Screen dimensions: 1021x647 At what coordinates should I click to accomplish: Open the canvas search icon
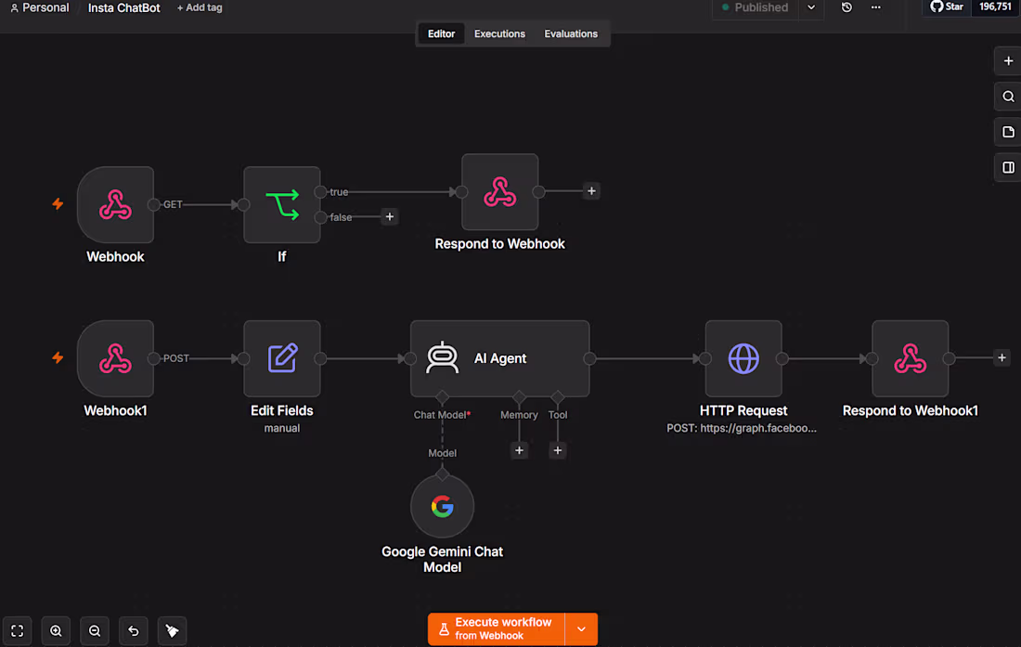coord(1008,97)
